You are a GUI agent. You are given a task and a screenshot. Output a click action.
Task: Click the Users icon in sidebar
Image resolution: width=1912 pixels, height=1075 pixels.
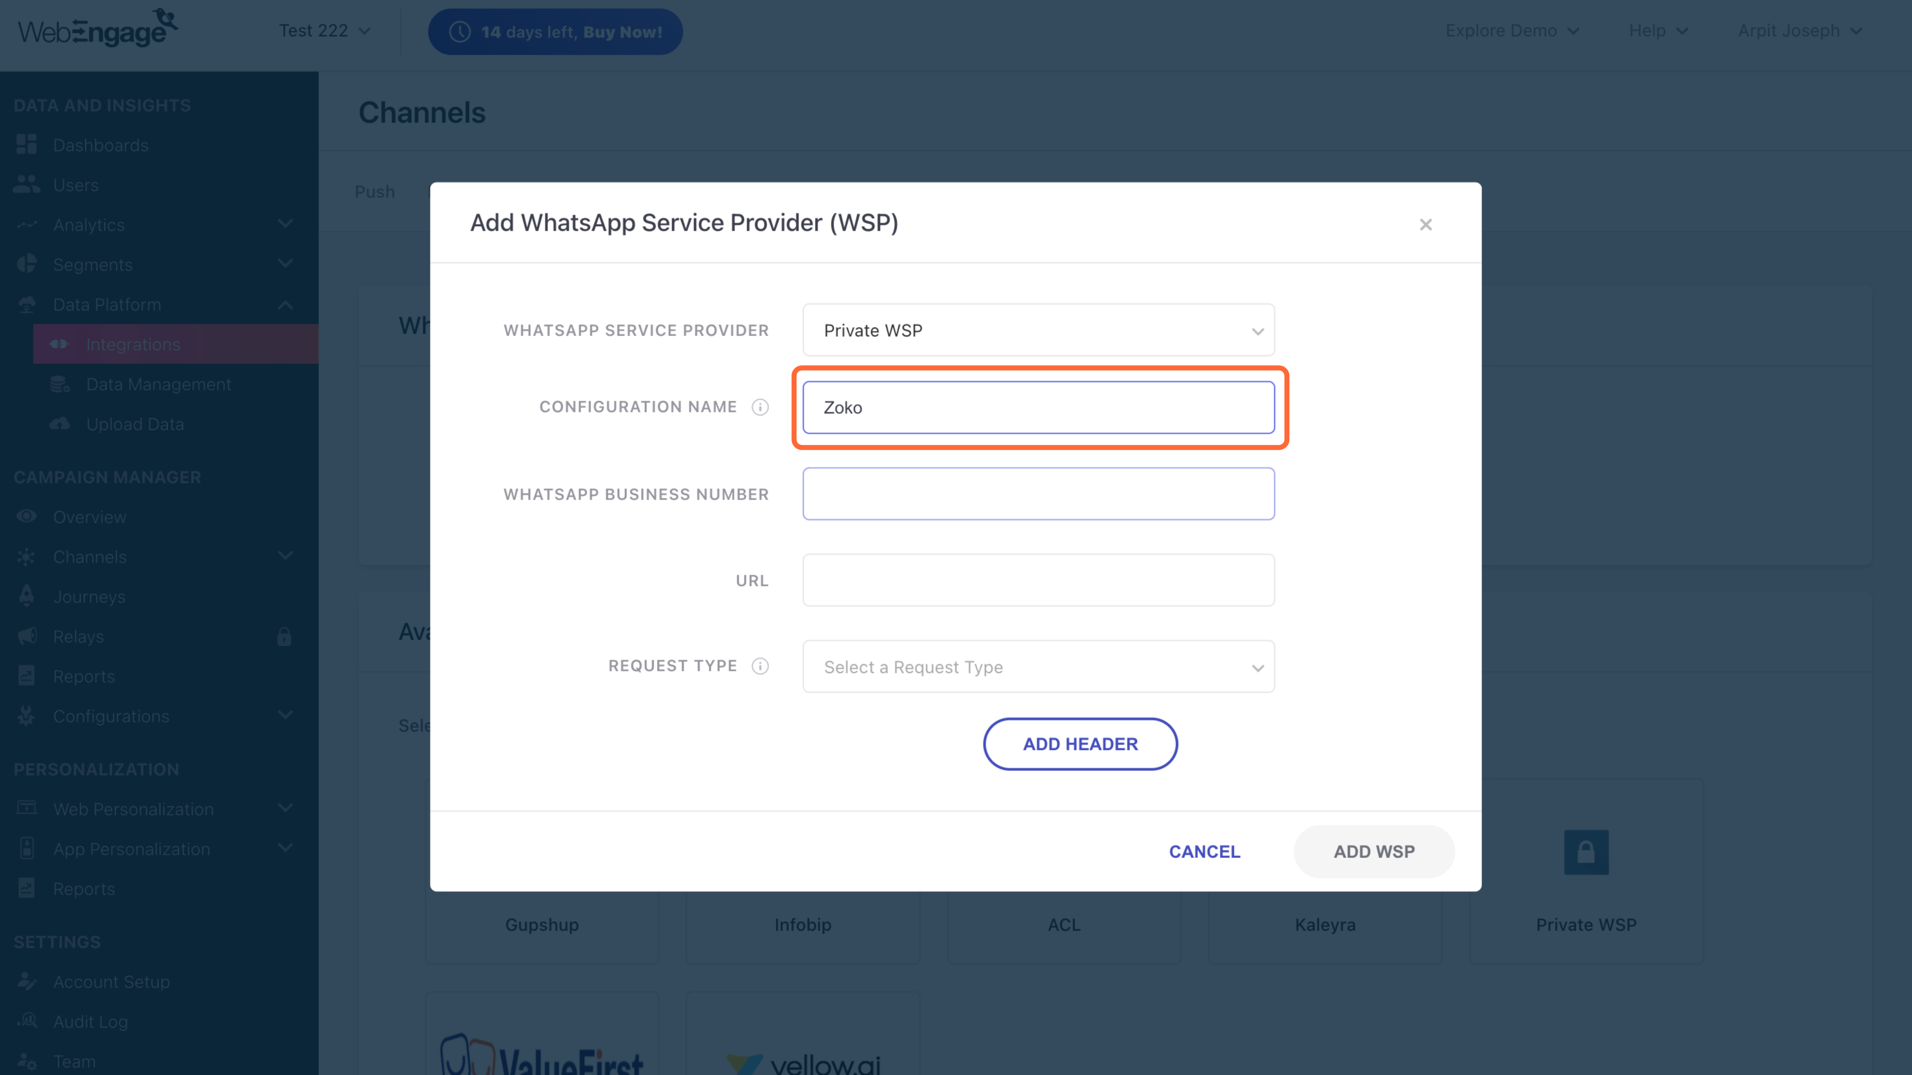[x=27, y=185]
